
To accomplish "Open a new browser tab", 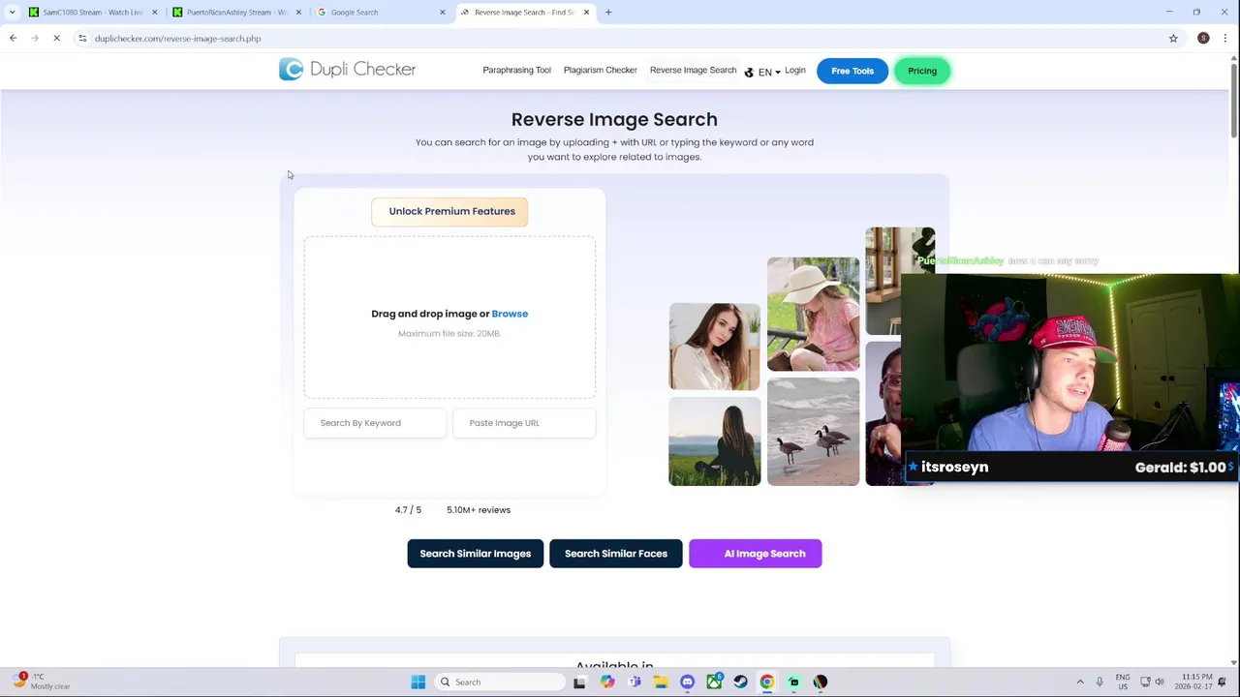I will 608,13.
